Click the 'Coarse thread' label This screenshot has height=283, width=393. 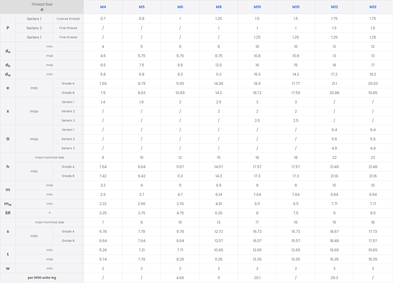click(x=68, y=19)
